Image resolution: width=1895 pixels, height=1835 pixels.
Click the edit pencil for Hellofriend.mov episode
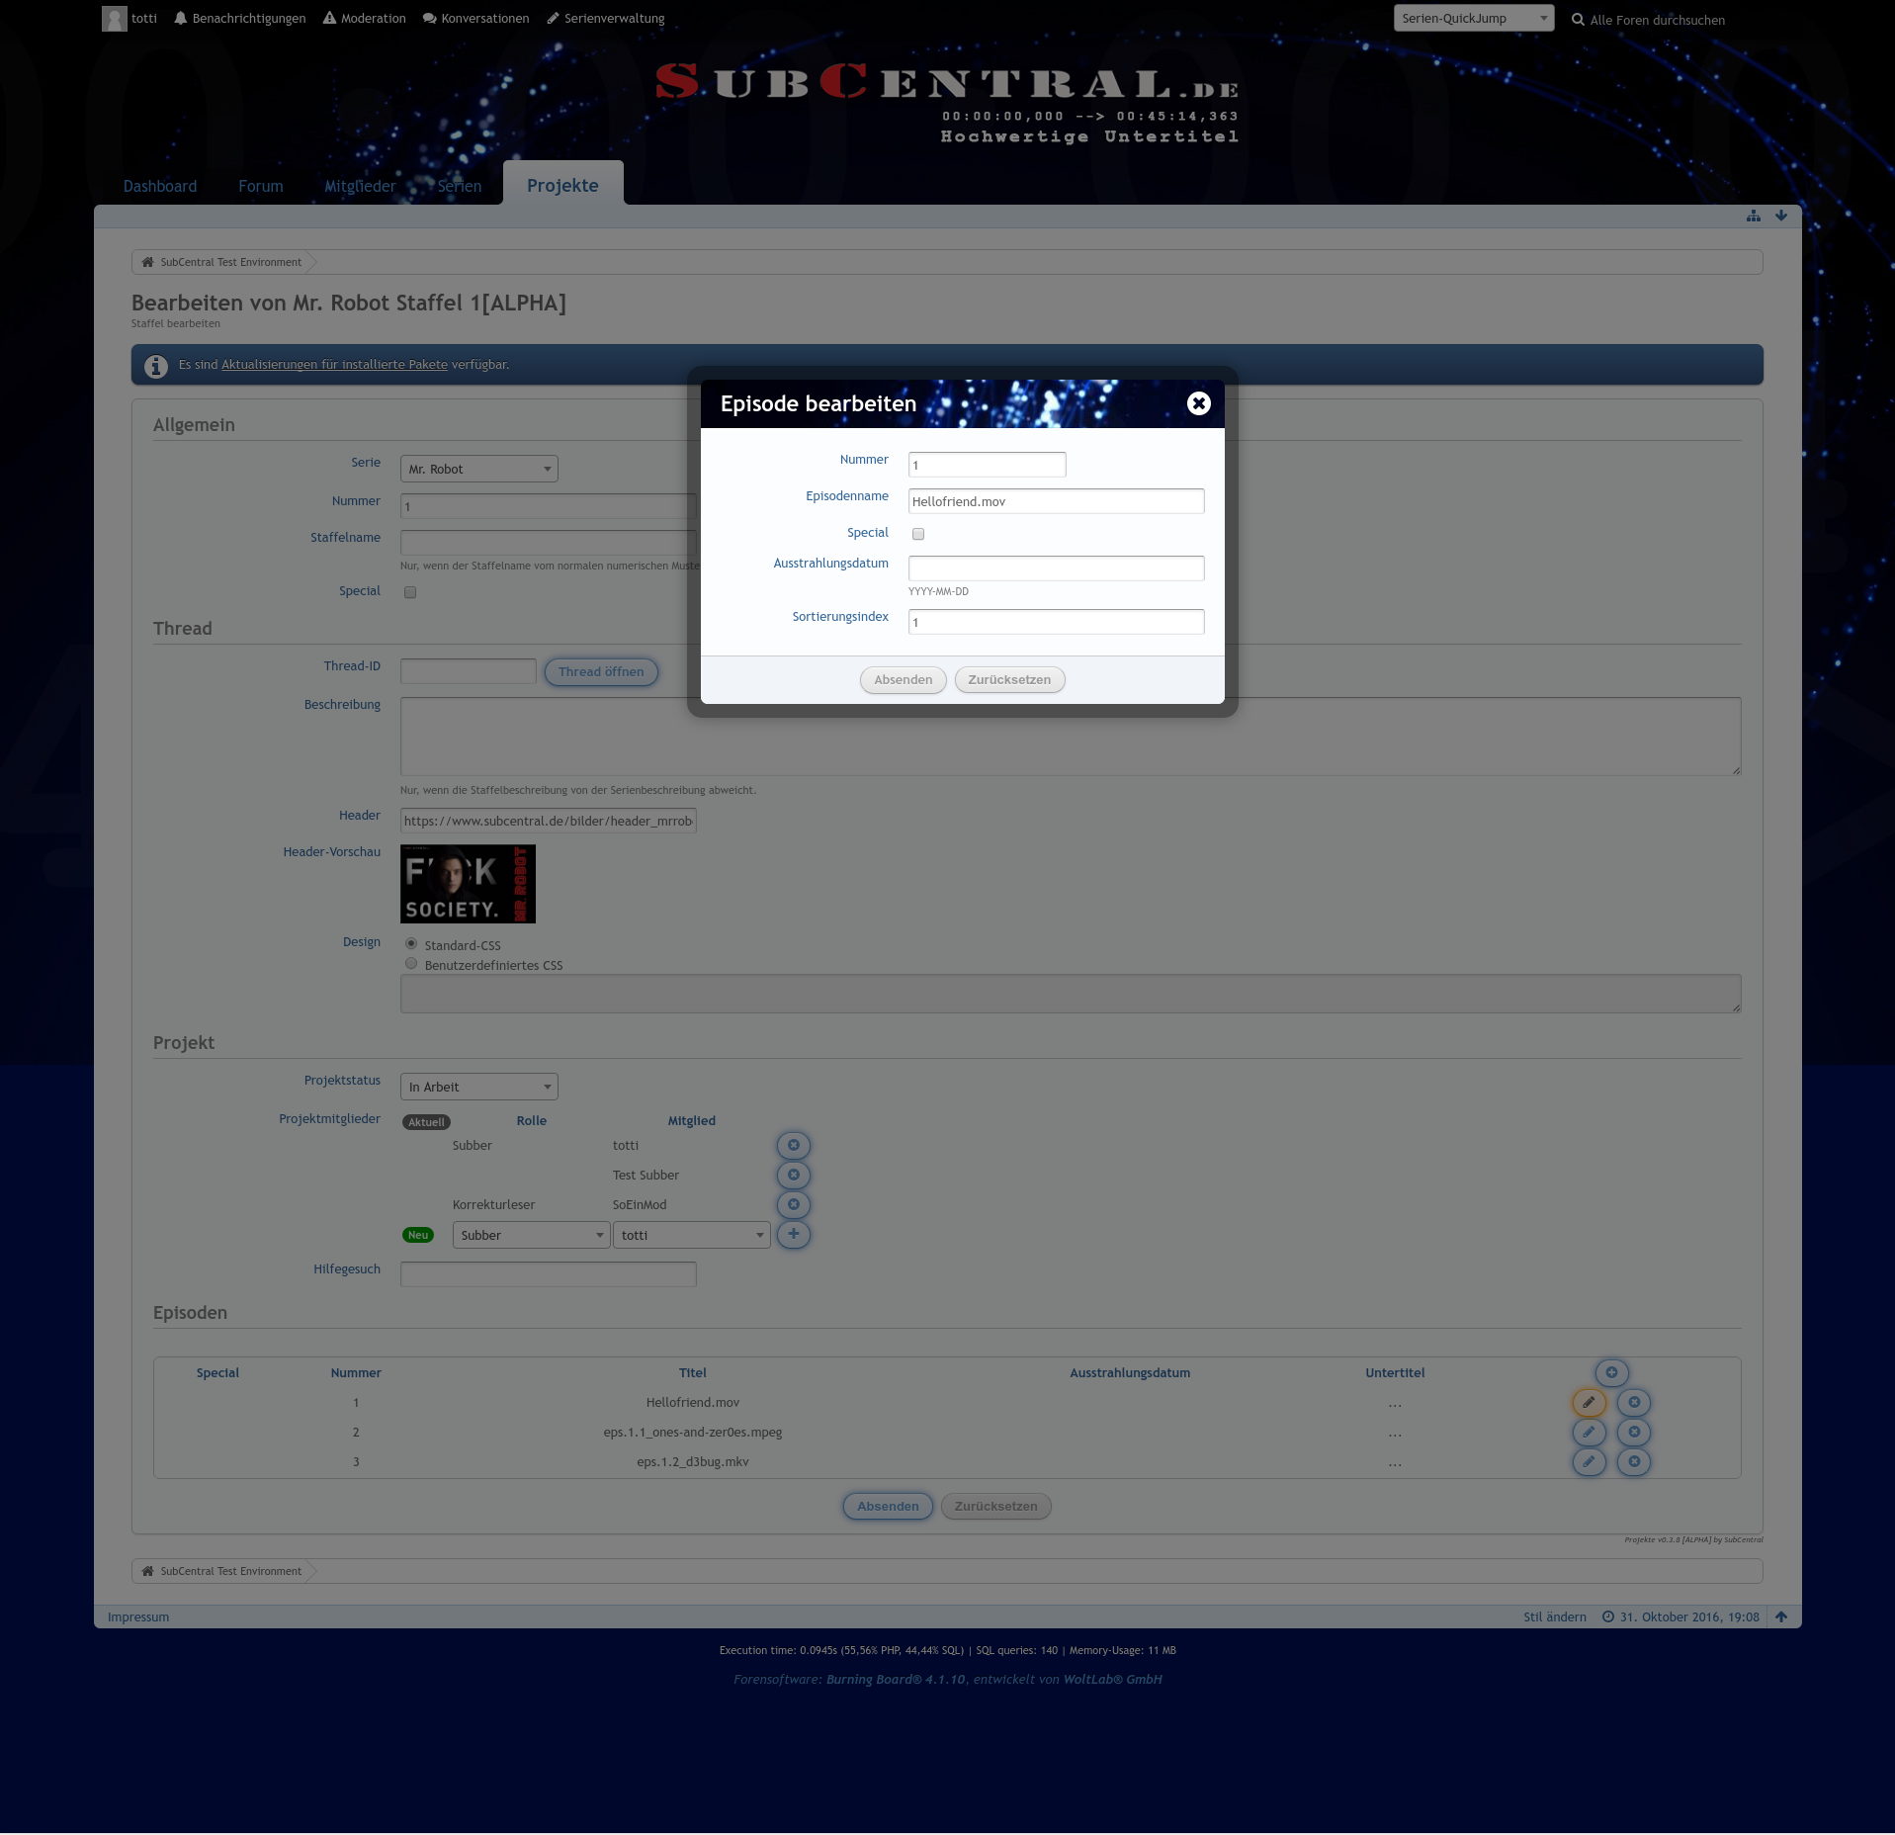point(1589,1402)
